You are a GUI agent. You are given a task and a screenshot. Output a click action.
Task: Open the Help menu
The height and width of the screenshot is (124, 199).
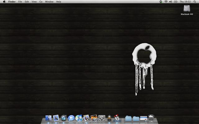[58, 2]
